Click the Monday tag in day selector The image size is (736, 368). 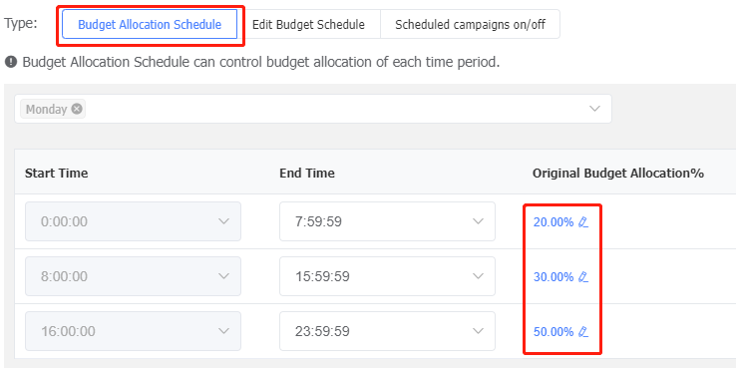click(47, 110)
